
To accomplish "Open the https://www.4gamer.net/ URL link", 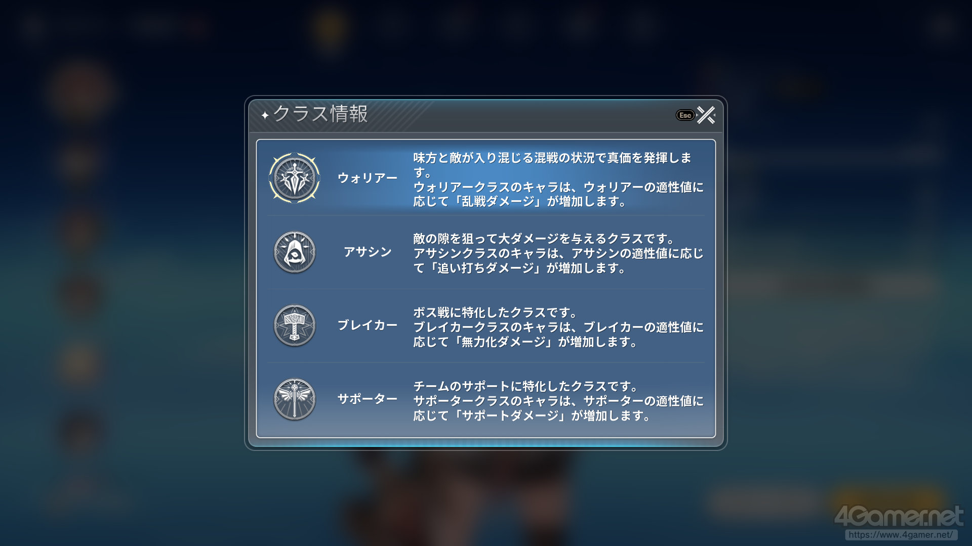I will pyautogui.click(x=901, y=535).
